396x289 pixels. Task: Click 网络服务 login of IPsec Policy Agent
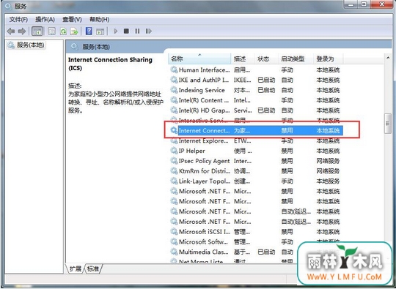click(328, 161)
